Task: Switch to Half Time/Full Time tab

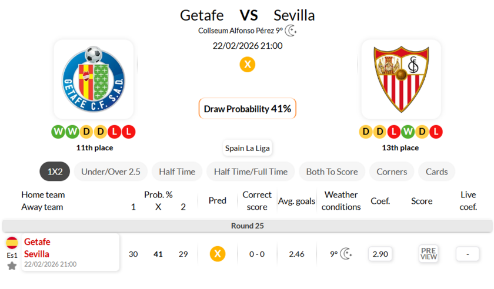Action: pyautogui.click(x=251, y=172)
